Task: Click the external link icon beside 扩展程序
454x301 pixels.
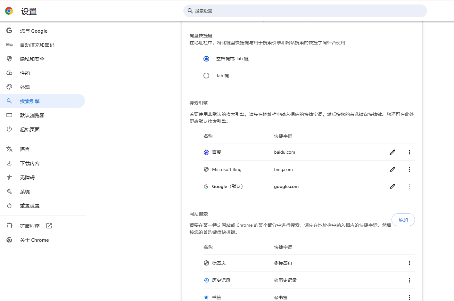Action: click(x=49, y=226)
